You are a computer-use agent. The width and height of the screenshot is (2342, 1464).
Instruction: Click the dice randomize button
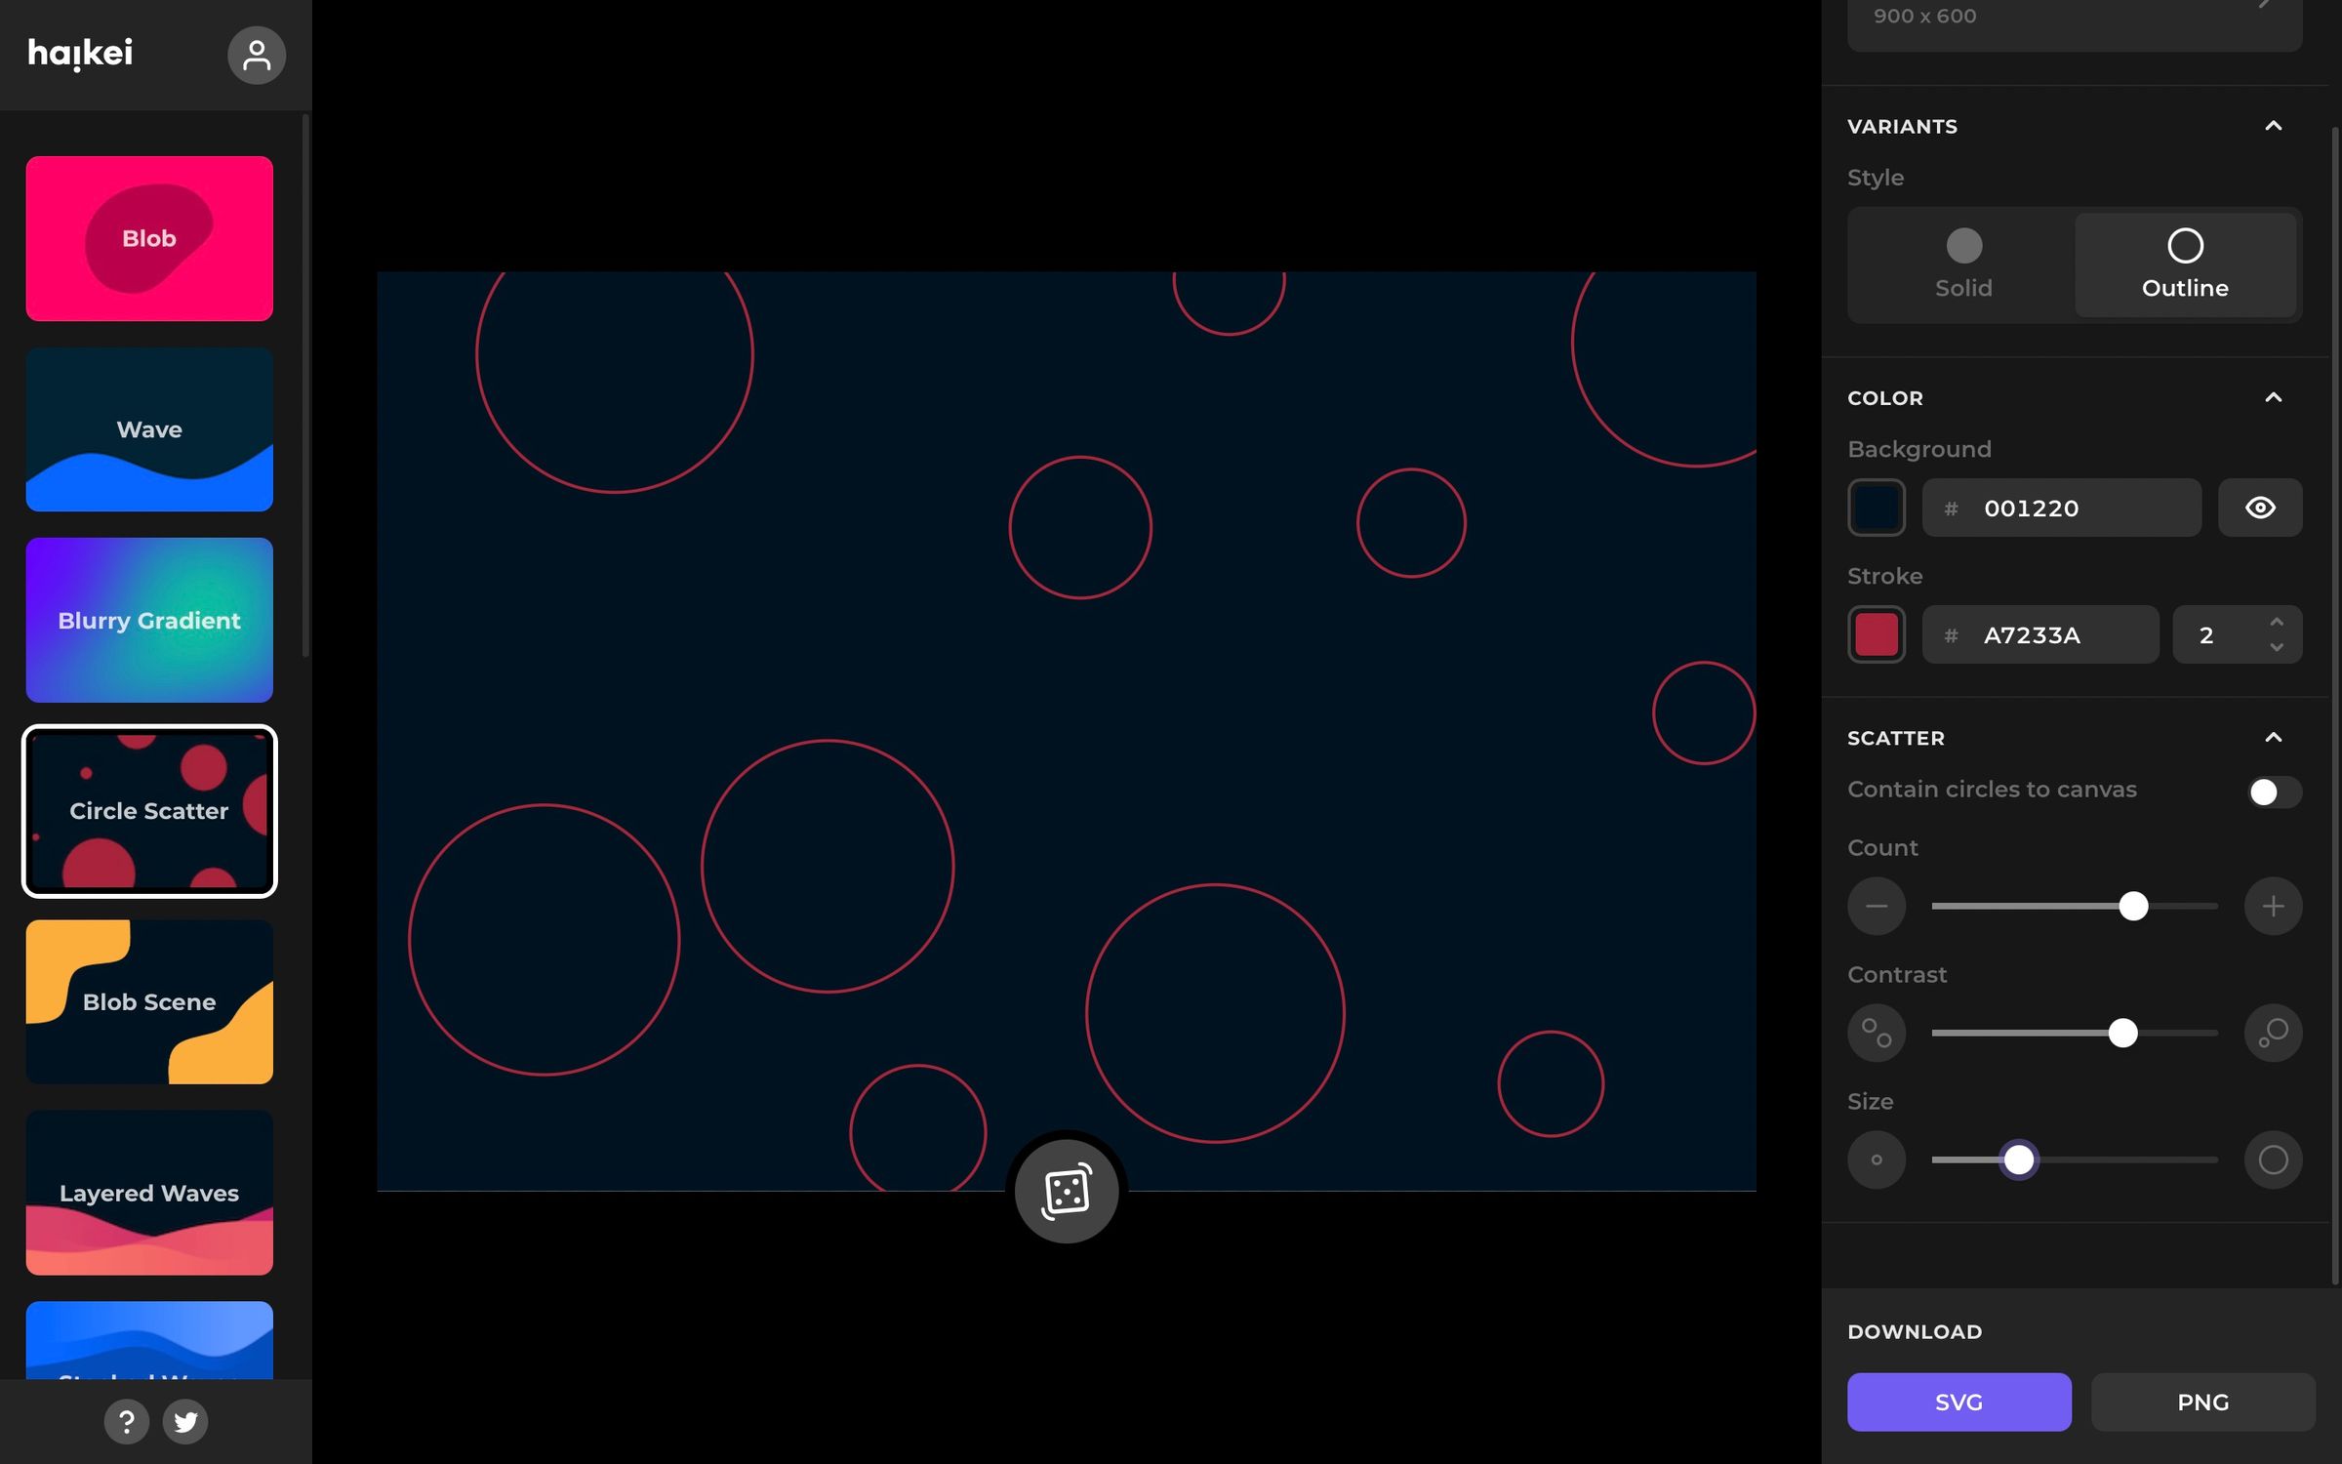tap(1066, 1191)
